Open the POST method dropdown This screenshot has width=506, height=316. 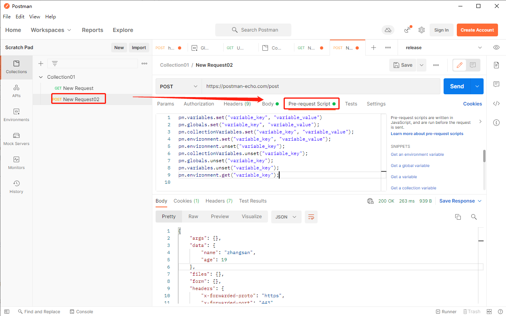tap(179, 86)
